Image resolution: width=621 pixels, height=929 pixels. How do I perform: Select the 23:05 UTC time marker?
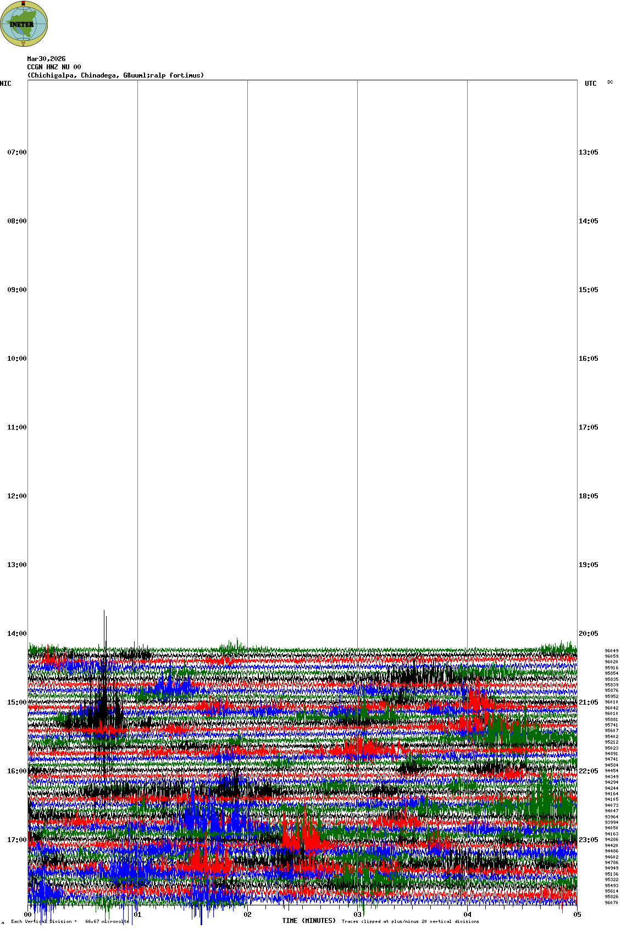click(588, 840)
